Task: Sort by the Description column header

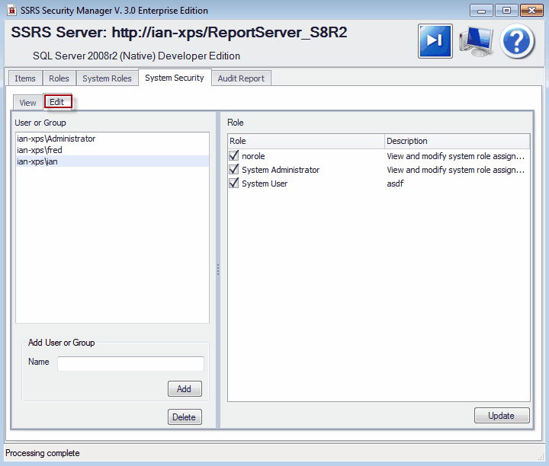Action: point(457,141)
